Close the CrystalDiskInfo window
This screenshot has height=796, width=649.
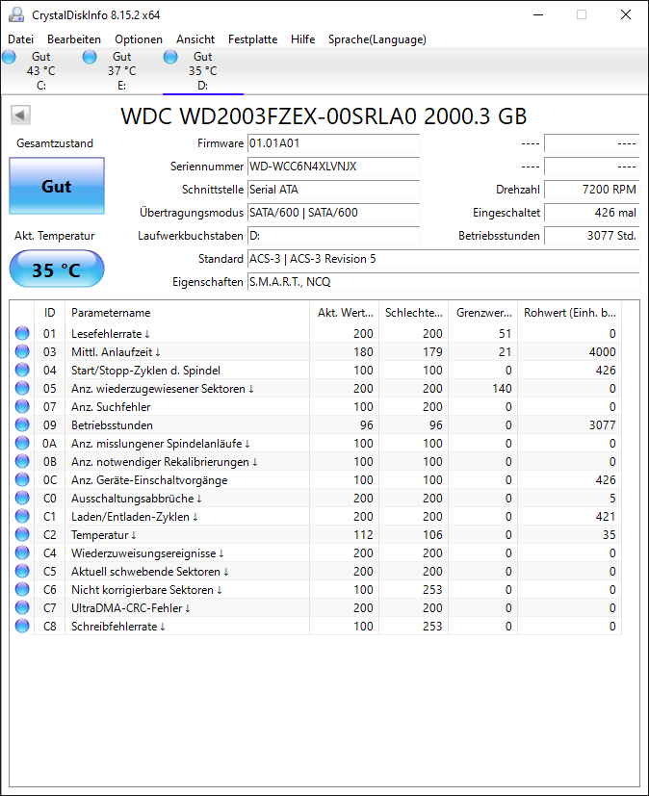pyautogui.click(x=626, y=14)
